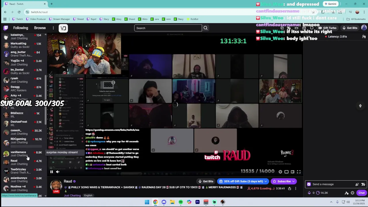Switch the player to fullscreen
The width and height of the screenshot is (368, 207).
(x=299, y=172)
